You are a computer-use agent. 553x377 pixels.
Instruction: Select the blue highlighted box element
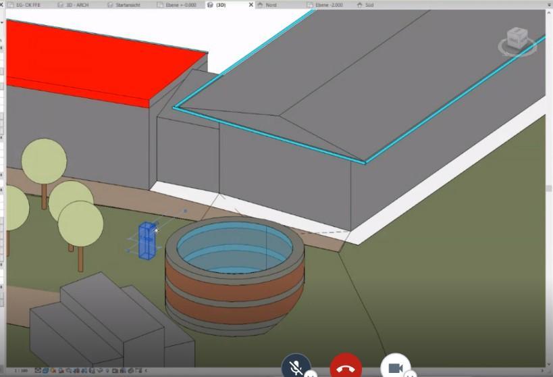point(147,241)
